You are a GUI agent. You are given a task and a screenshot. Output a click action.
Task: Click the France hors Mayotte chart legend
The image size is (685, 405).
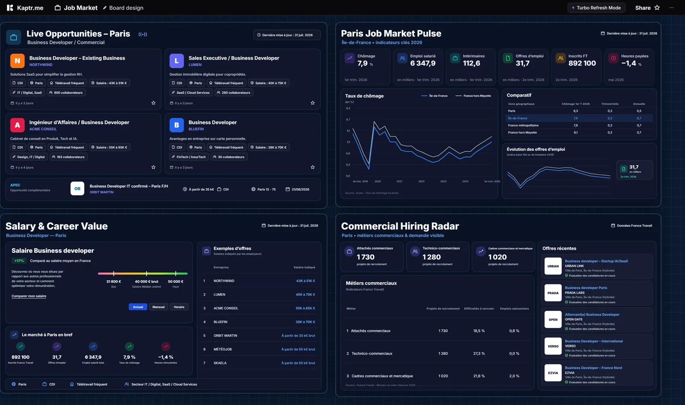pos(473,96)
